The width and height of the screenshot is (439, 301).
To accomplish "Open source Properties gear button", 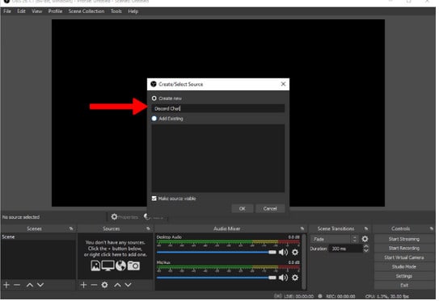I will click(x=125, y=217).
